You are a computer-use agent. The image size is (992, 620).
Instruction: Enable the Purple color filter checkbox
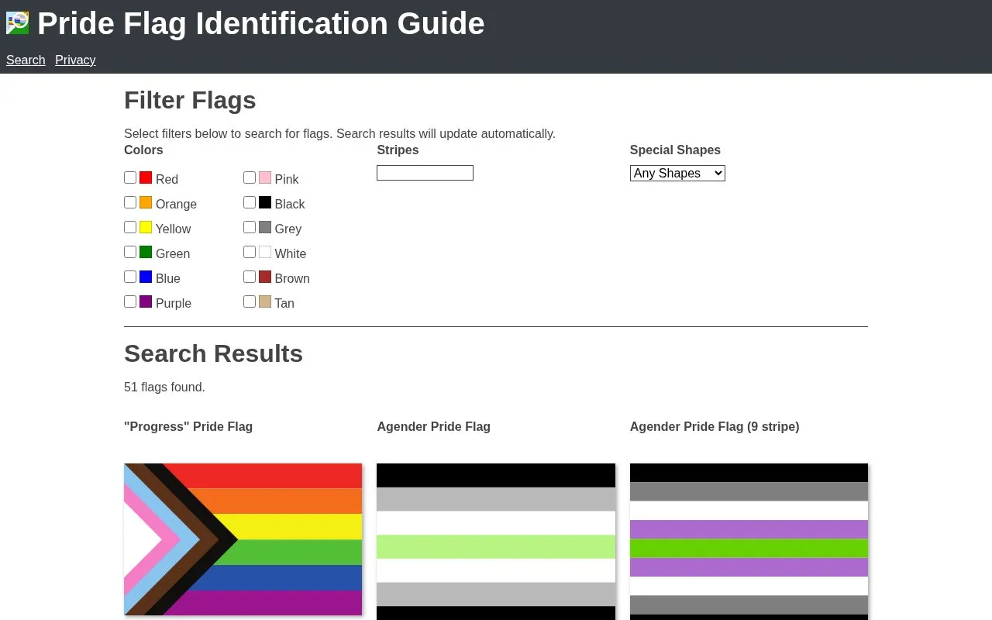pos(130,301)
